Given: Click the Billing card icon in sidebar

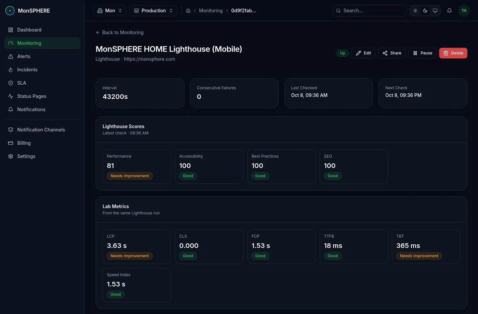Looking at the screenshot, I should (11, 143).
